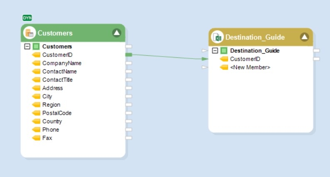This screenshot has height=177, width=330.
Task: Select the ContactName field
Action: coord(60,71)
